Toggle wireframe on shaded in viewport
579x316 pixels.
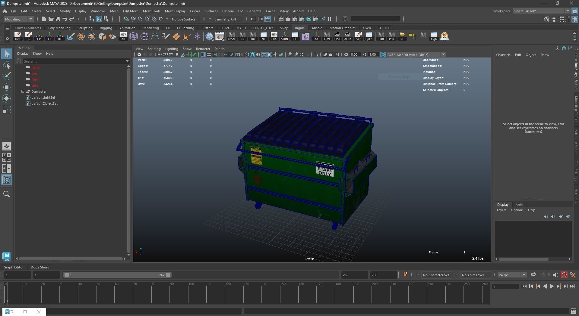(264, 54)
